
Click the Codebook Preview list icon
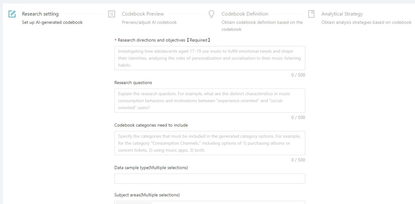[112, 14]
